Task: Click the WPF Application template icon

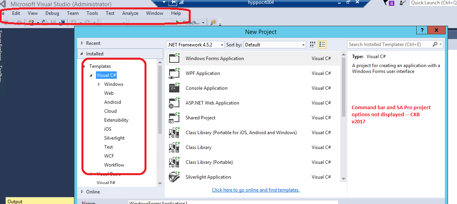Action: [x=175, y=73]
